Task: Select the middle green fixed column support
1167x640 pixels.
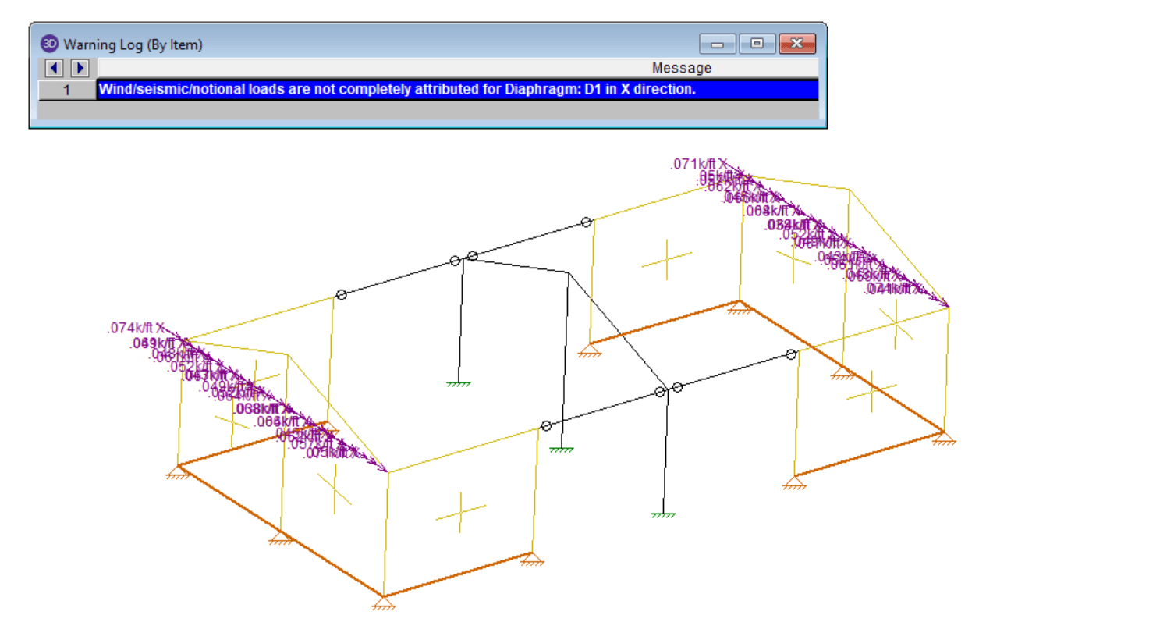Action: [561, 450]
